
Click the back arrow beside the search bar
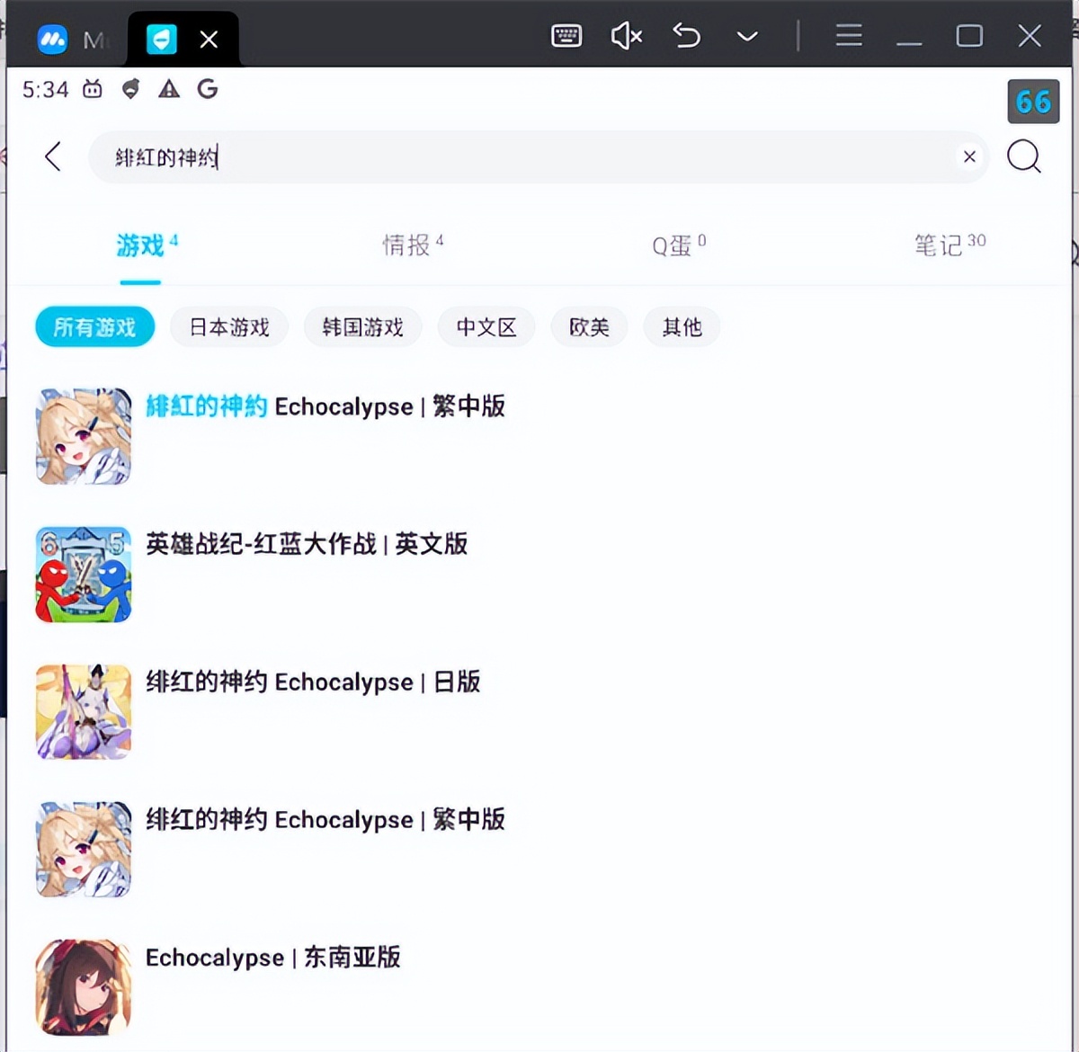[52, 156]
